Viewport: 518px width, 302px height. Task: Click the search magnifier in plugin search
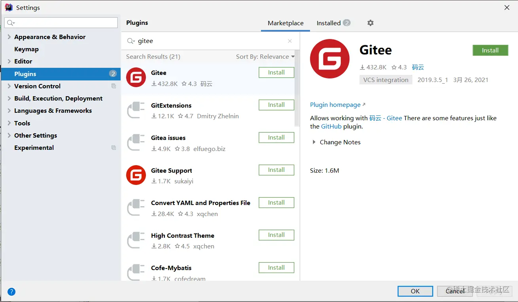[x=130, y=41]
